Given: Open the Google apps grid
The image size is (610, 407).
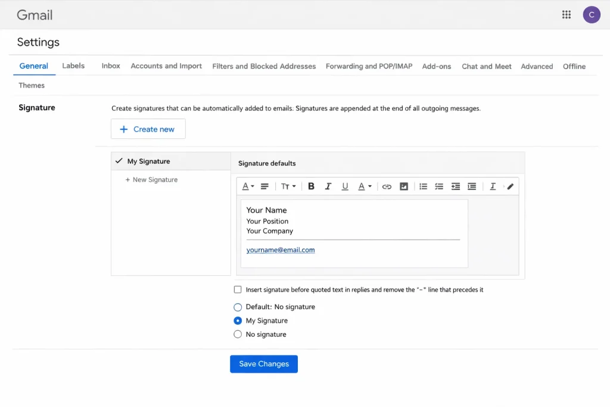Looking at the screenshot, I should point(567,15).
